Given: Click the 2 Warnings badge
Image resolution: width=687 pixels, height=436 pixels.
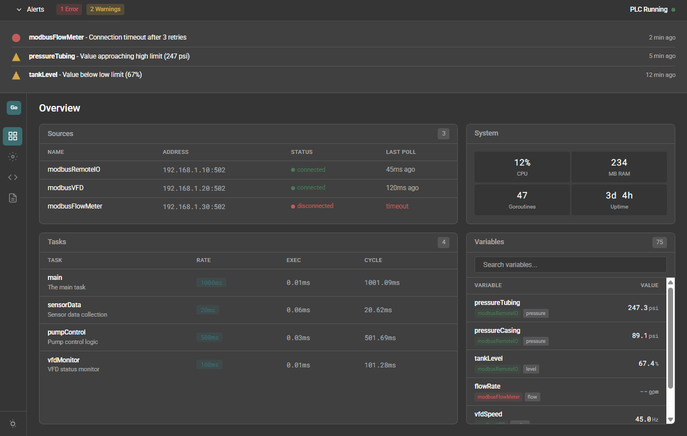Looking at the screenshot, I should 105,9.
